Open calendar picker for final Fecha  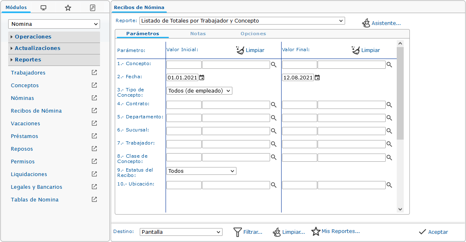pyautogui.click(x=317, y=77)
